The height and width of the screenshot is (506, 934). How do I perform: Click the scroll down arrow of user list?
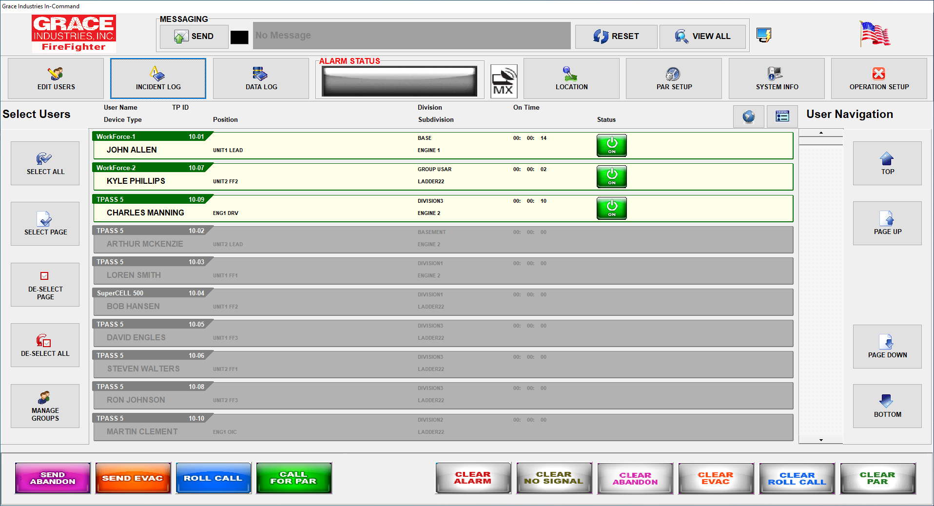tap(821, 440)
